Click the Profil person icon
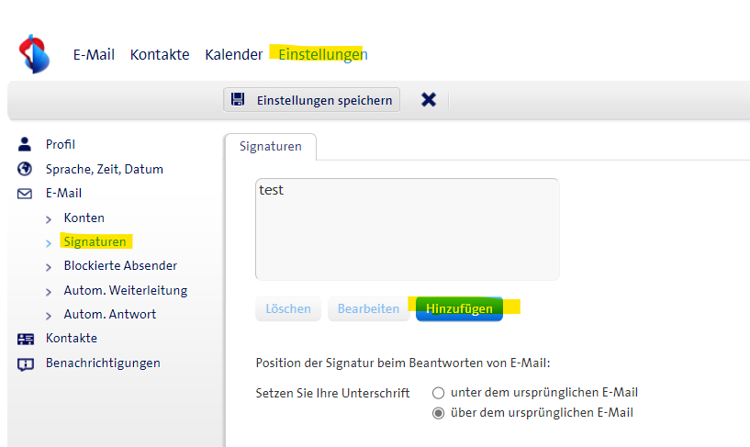 (x=25, y=144)
